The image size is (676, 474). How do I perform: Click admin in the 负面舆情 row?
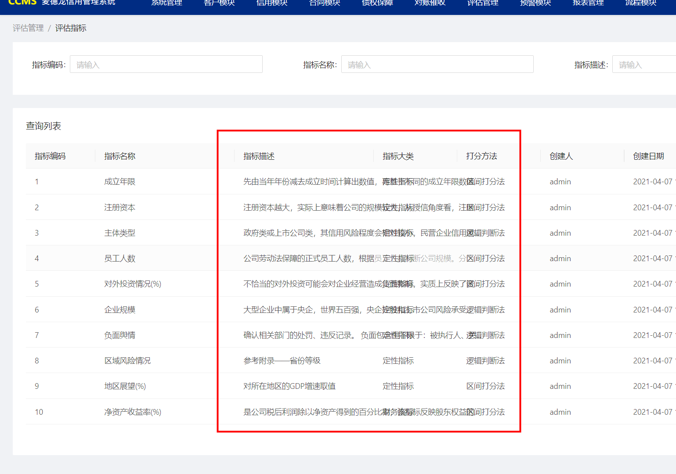pyautogui.click(x=560, y=335)
